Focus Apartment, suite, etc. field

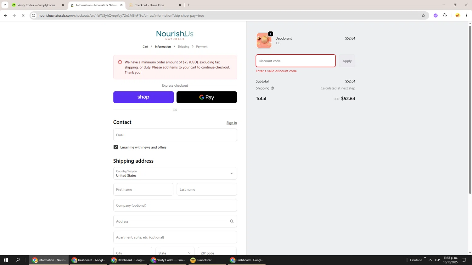[175, 237]
